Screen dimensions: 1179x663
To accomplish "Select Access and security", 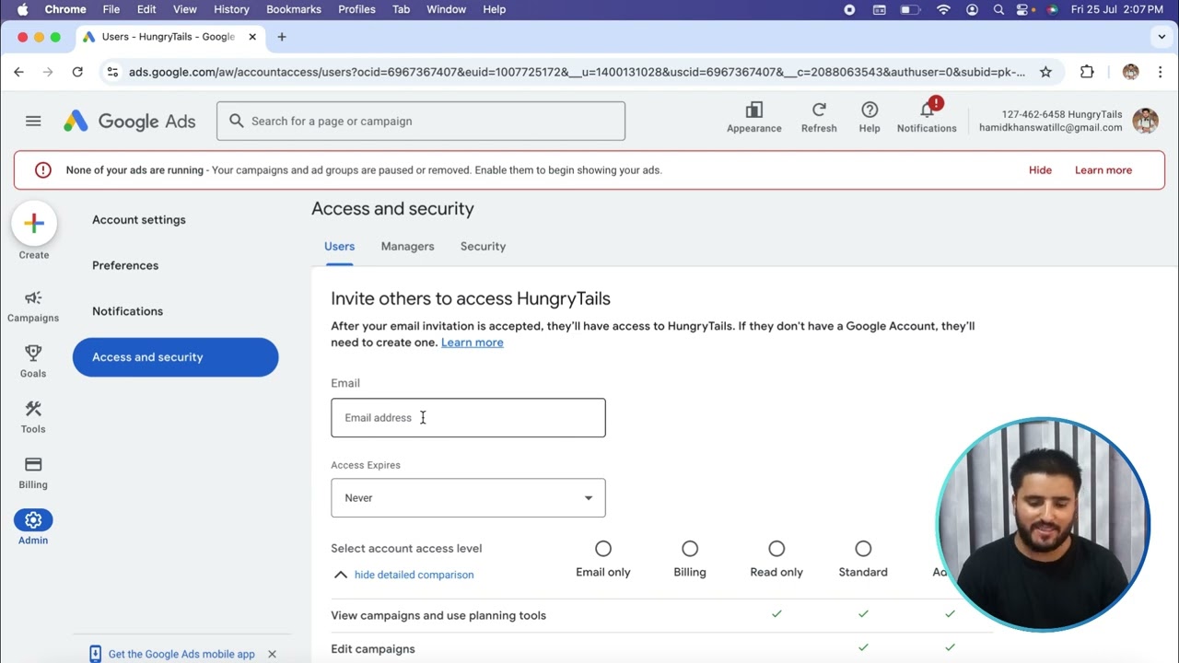I will coord(175,357).
